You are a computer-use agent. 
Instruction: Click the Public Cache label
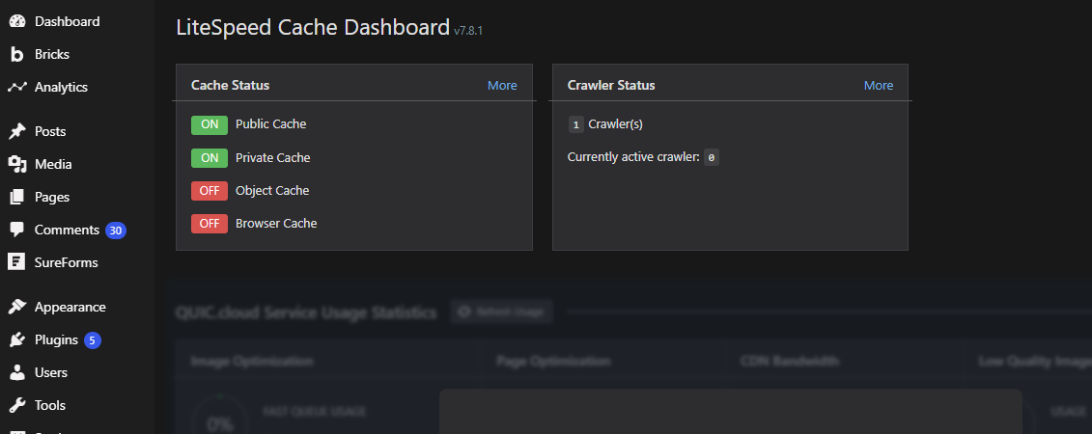click(x=271, y=123)
